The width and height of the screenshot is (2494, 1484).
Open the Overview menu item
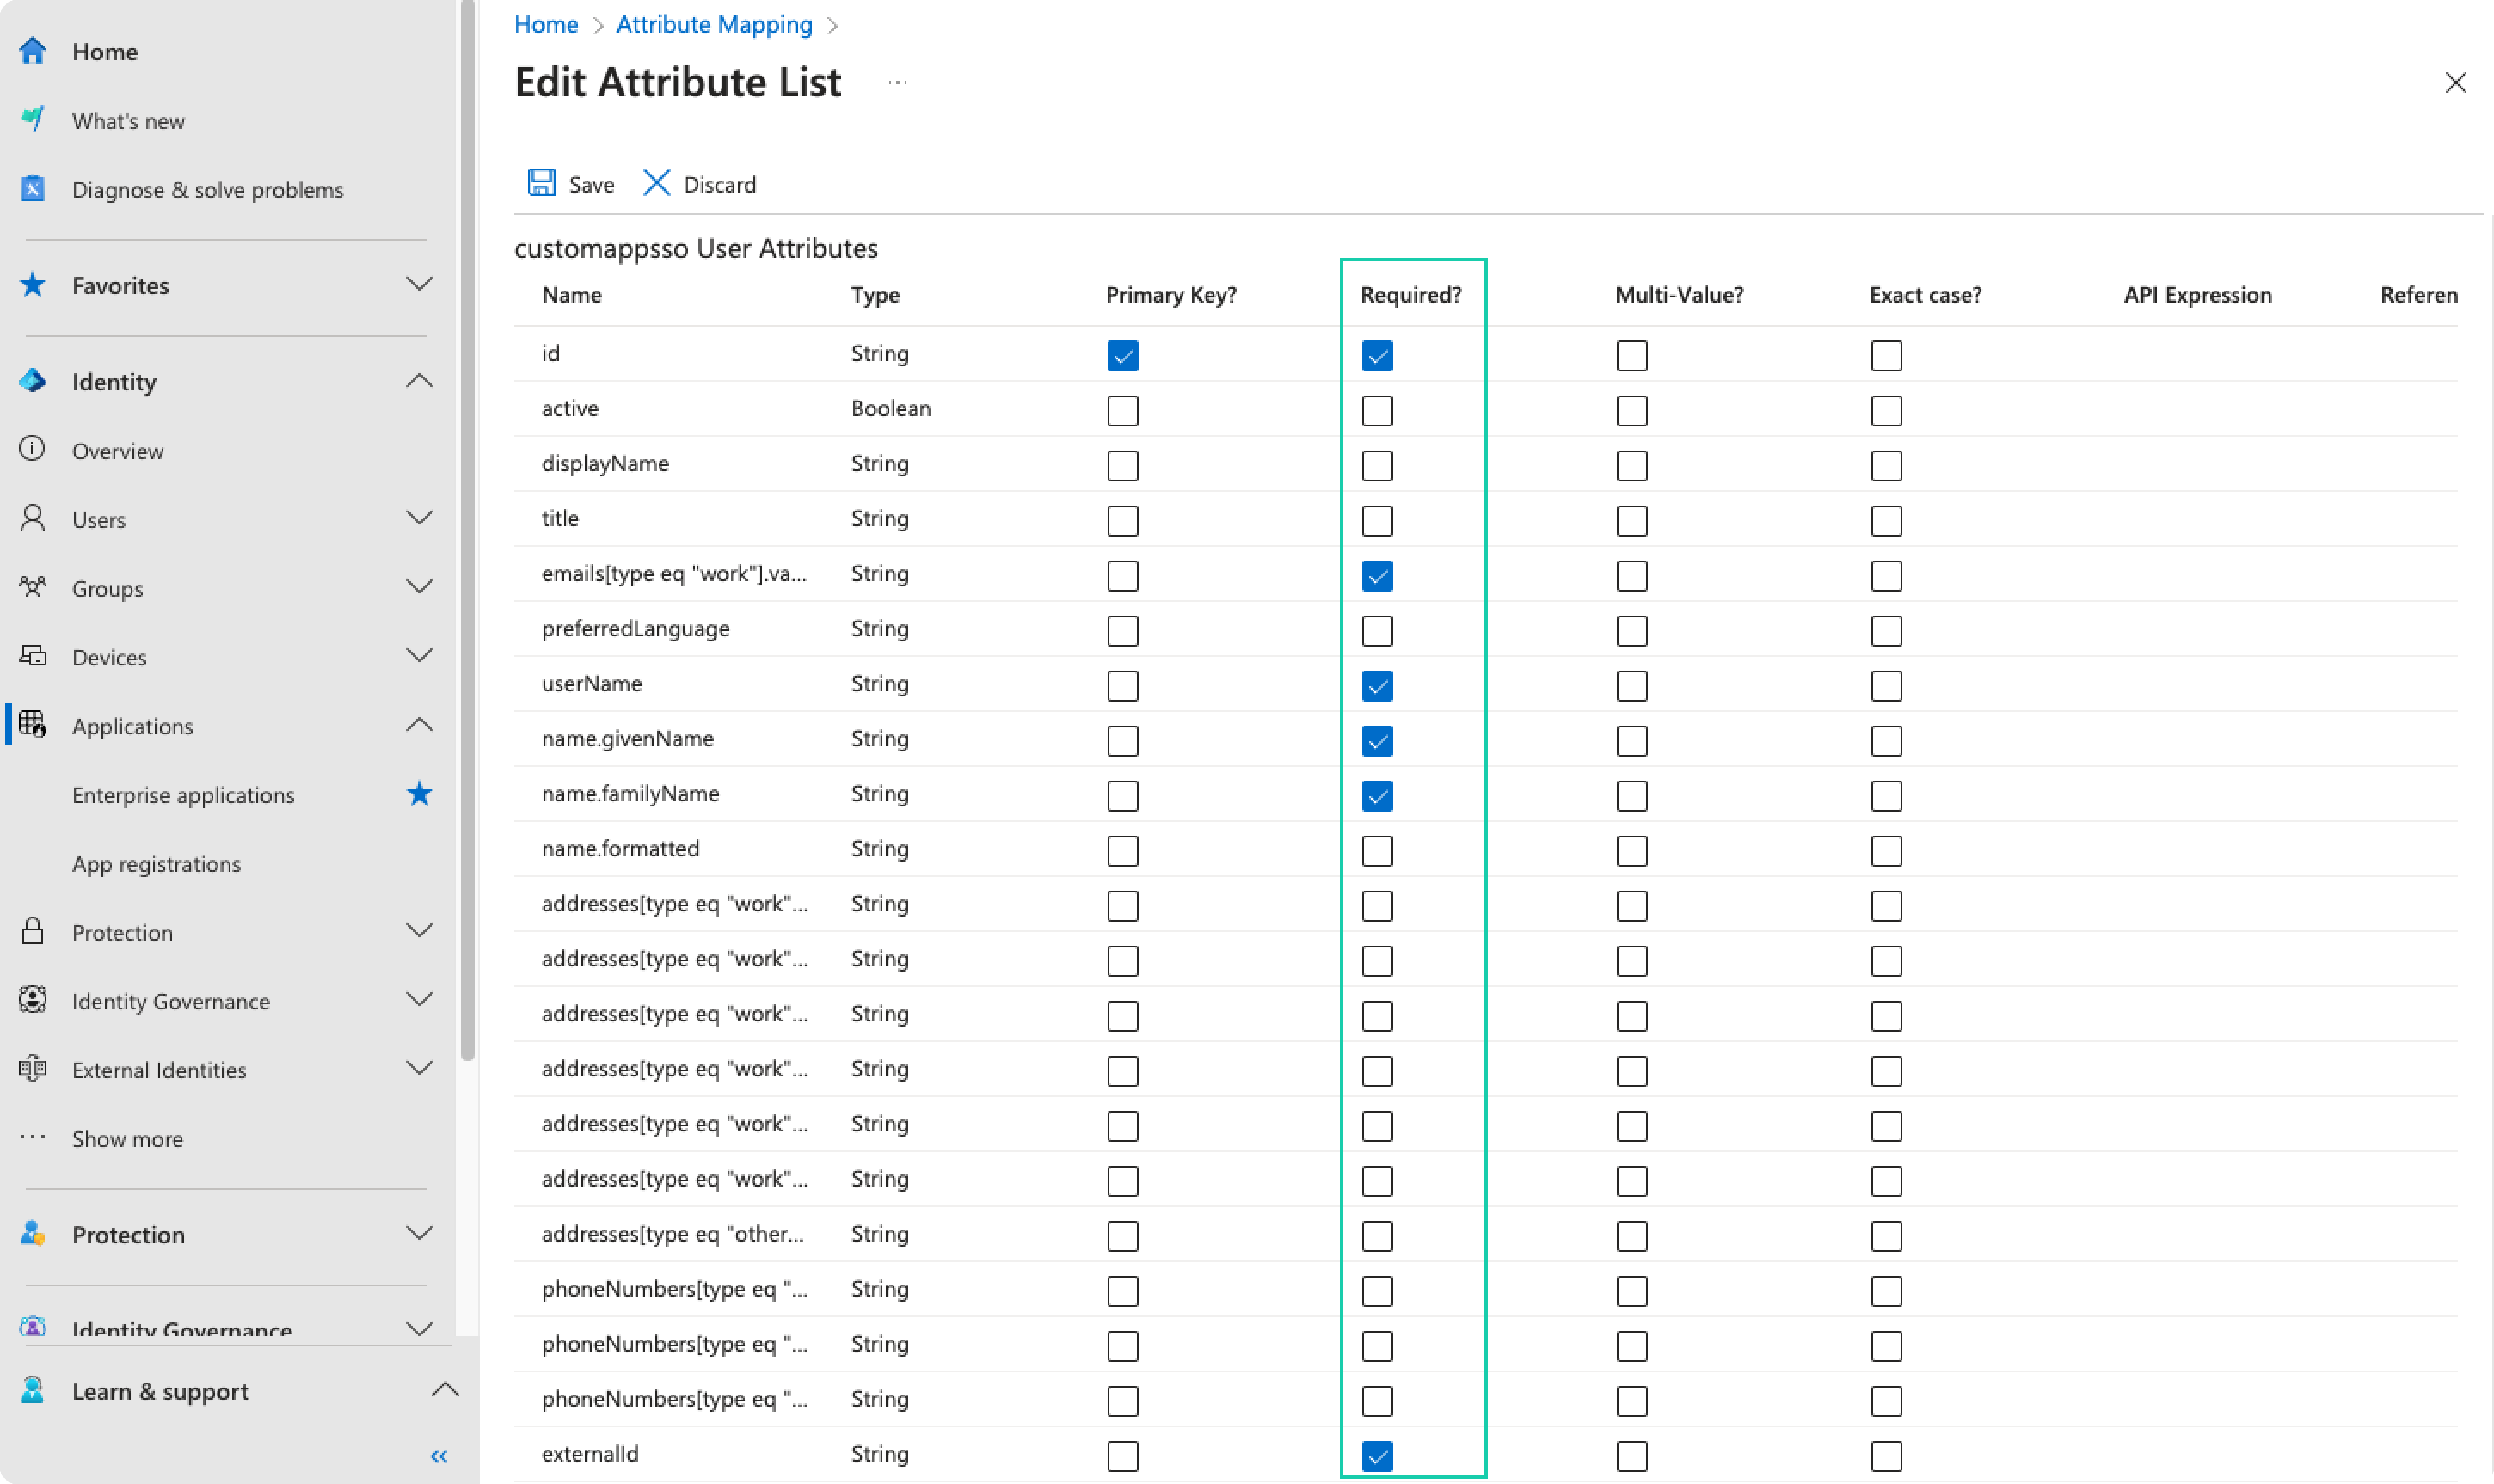(x=118, y=451)
